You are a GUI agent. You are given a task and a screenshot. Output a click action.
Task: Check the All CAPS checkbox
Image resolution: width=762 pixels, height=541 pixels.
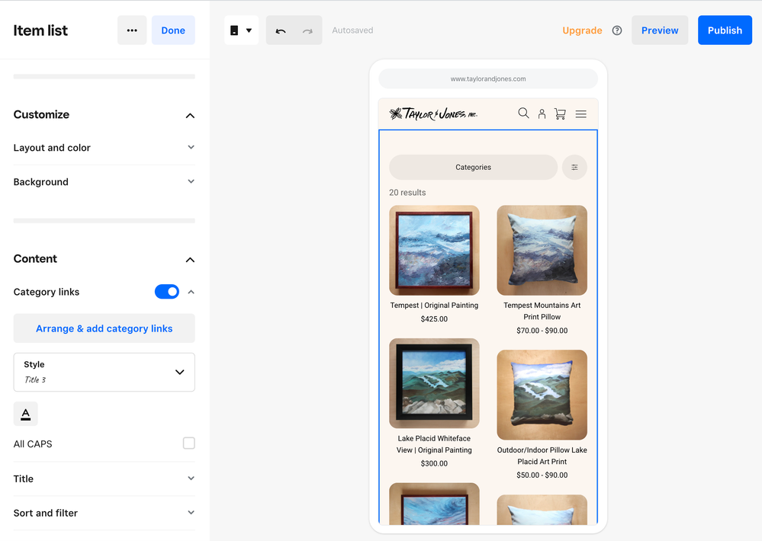click(x=189, y=443)
